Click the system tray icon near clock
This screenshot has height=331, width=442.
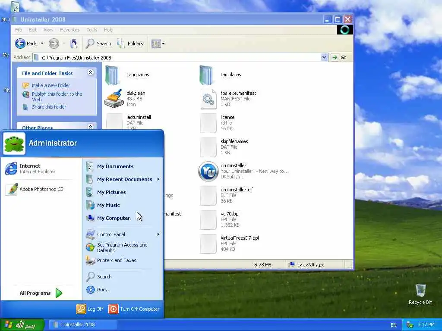point(410,325)
